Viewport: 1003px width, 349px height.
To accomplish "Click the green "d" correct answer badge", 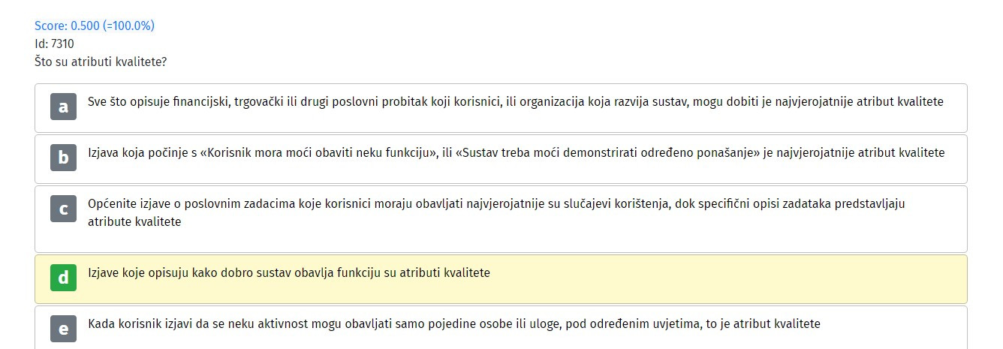I will (63, 278).
